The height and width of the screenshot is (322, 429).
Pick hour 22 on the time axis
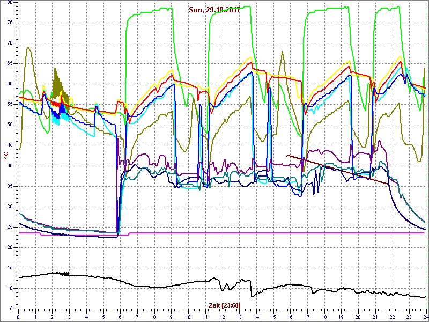[391, 317]
